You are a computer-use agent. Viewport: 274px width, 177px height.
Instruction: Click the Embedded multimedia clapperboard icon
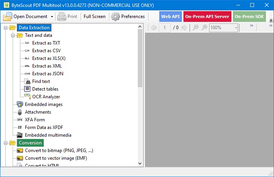coord(20,135)
